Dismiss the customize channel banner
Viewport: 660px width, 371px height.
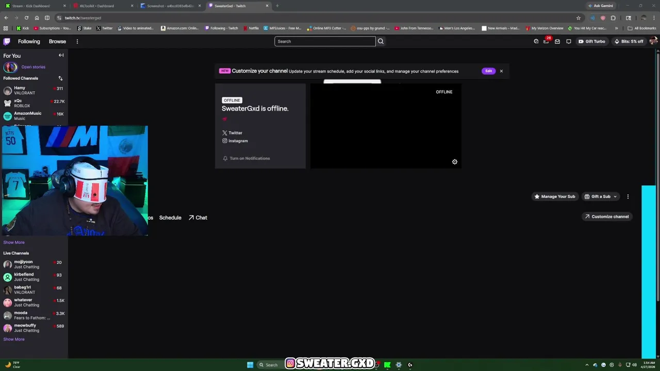pos(501,71)
